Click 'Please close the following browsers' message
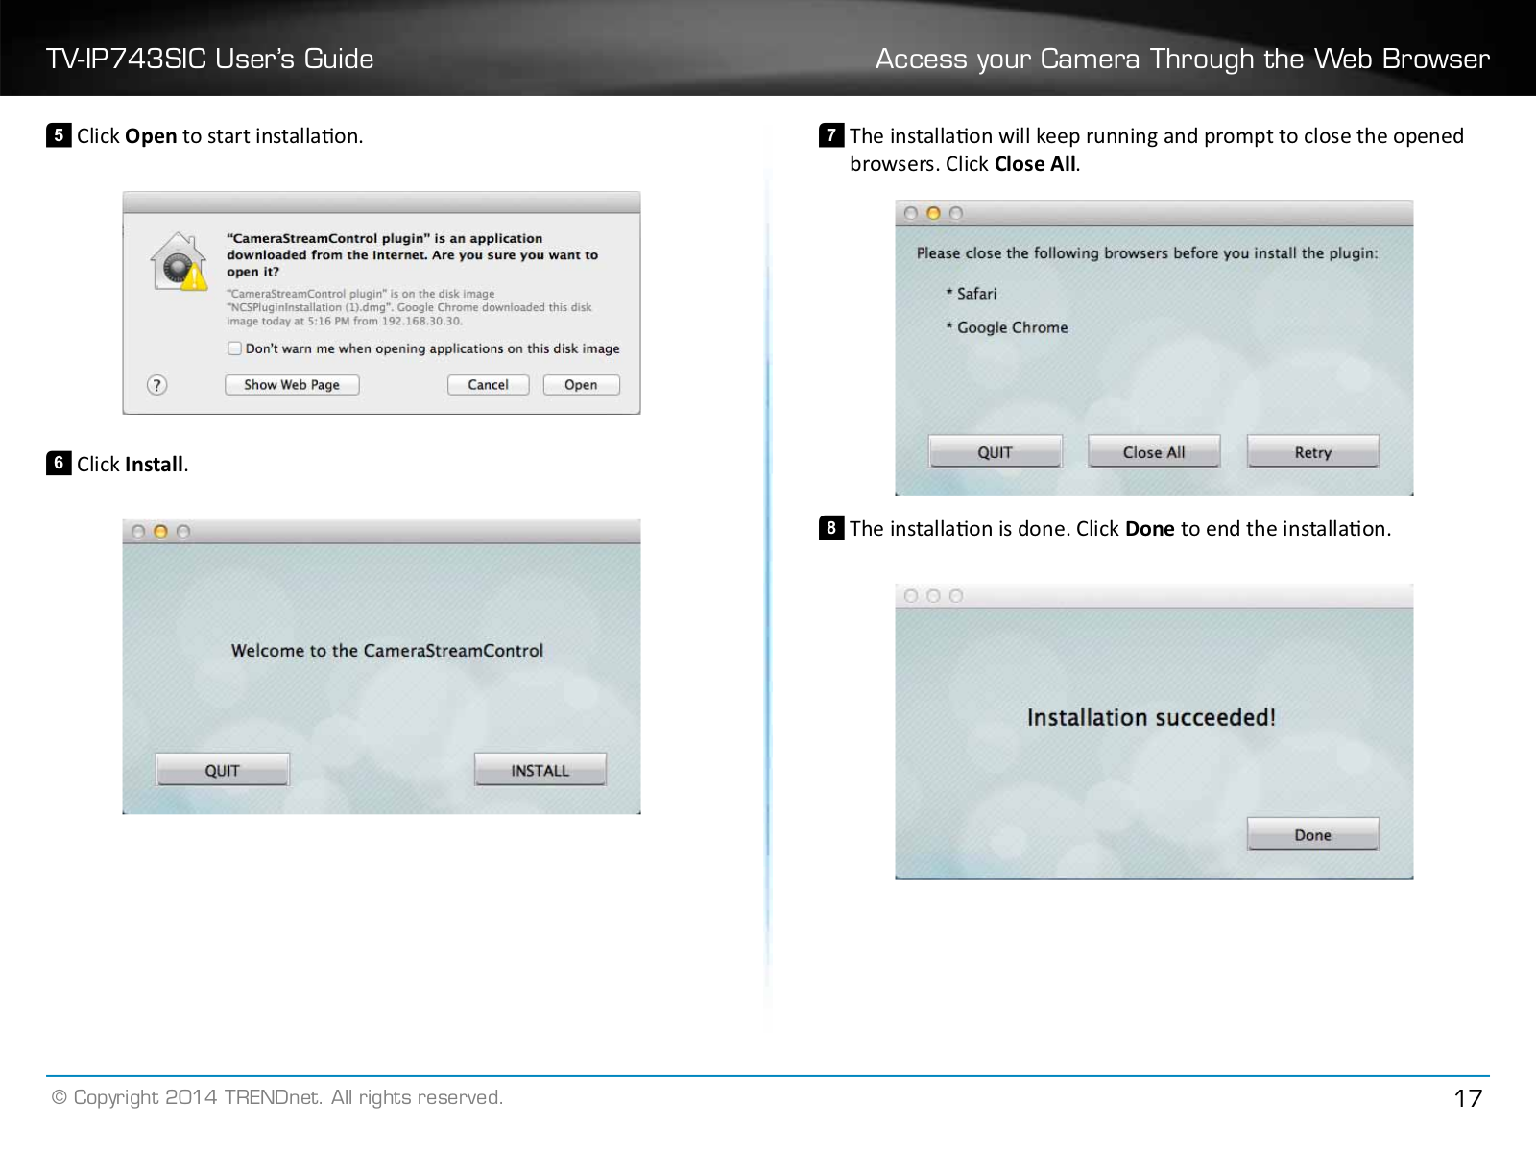Viewport: 1536px width, 1152px height. coord(1147,253)
